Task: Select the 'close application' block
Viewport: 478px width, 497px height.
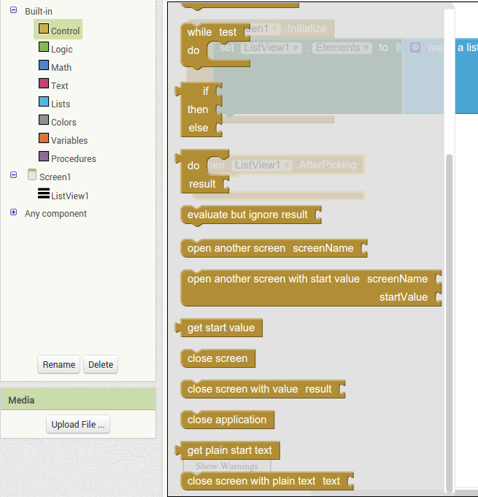Action: [227, 420]
